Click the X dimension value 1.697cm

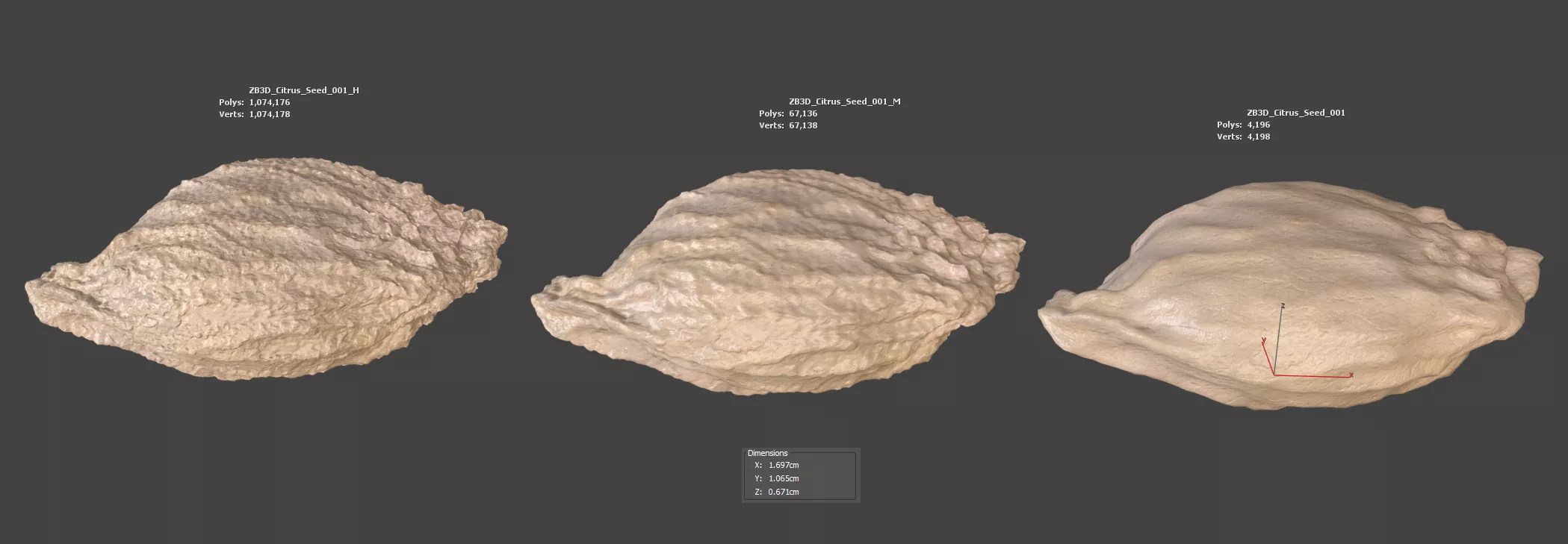(x=783, y=465)
